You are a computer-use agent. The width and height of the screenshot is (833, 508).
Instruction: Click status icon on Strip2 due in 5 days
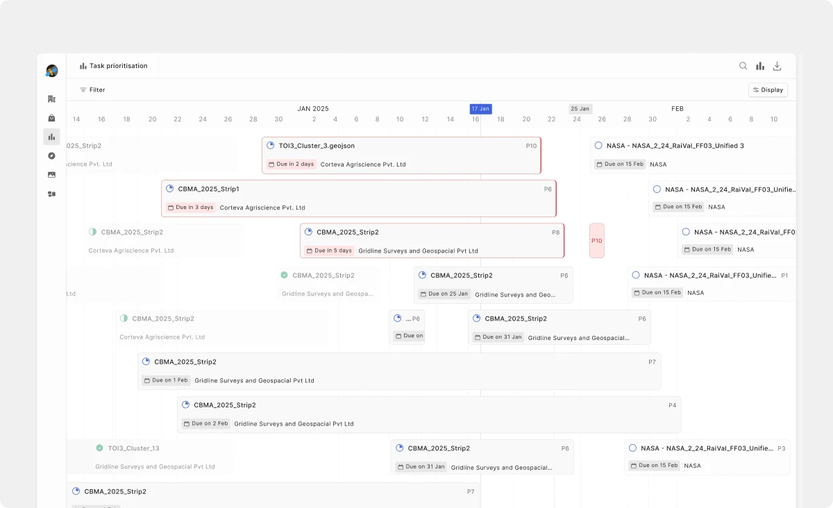[309, 232]
